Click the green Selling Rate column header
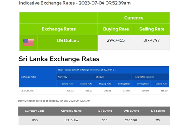The width and height of the screenshot is (191, 127). click(x=152, y=29)
